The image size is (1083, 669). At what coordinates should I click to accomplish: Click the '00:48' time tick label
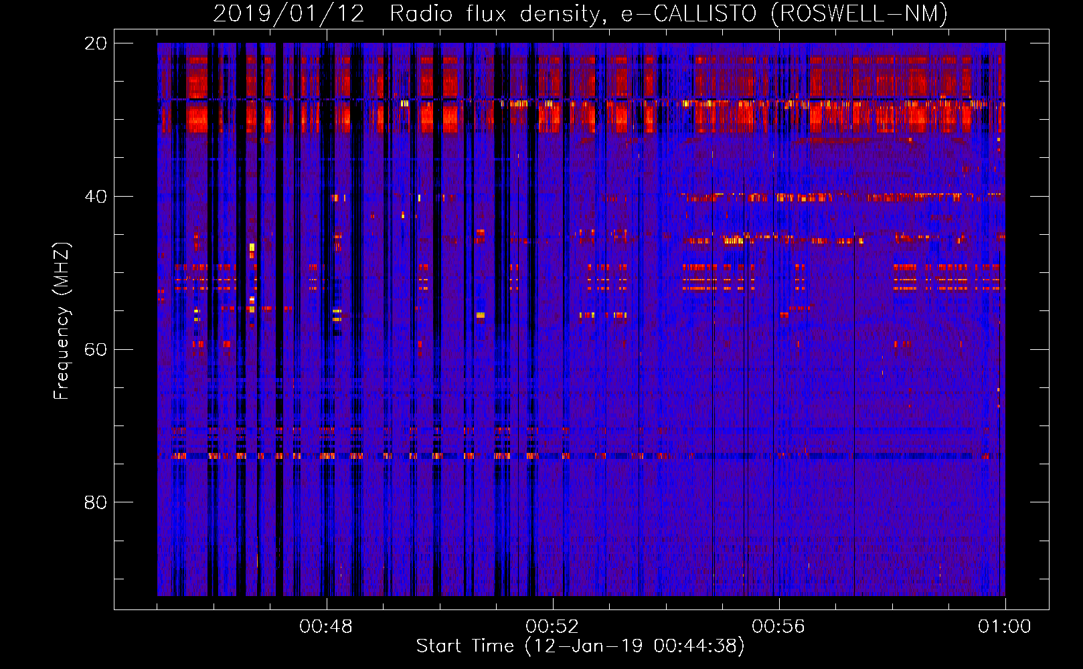tap(326, 627)
